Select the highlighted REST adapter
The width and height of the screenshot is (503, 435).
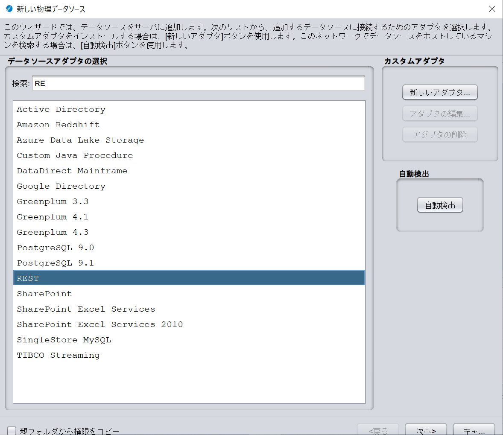pyautogui.click(x=189, y=278)
